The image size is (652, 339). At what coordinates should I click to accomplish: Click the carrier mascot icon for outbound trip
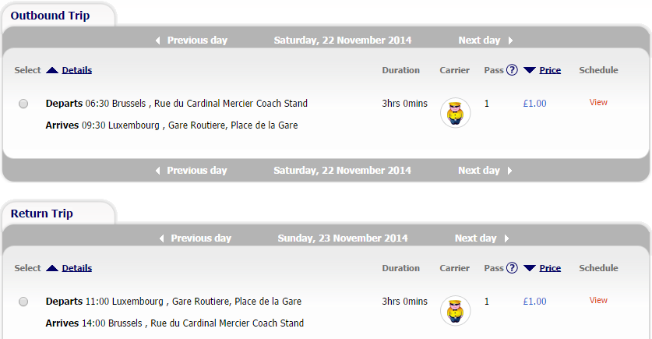456,113
